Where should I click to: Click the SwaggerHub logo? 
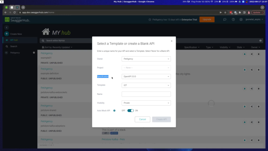coord(17,20)
